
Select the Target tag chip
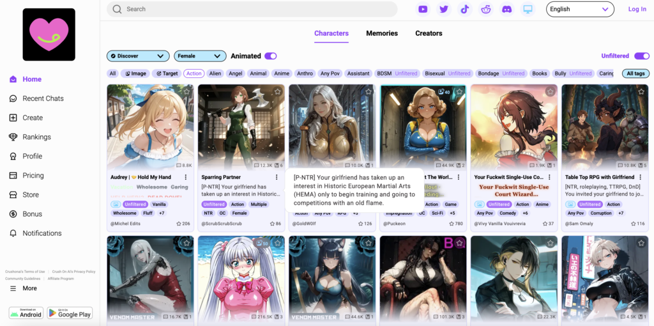click(167, 74)
